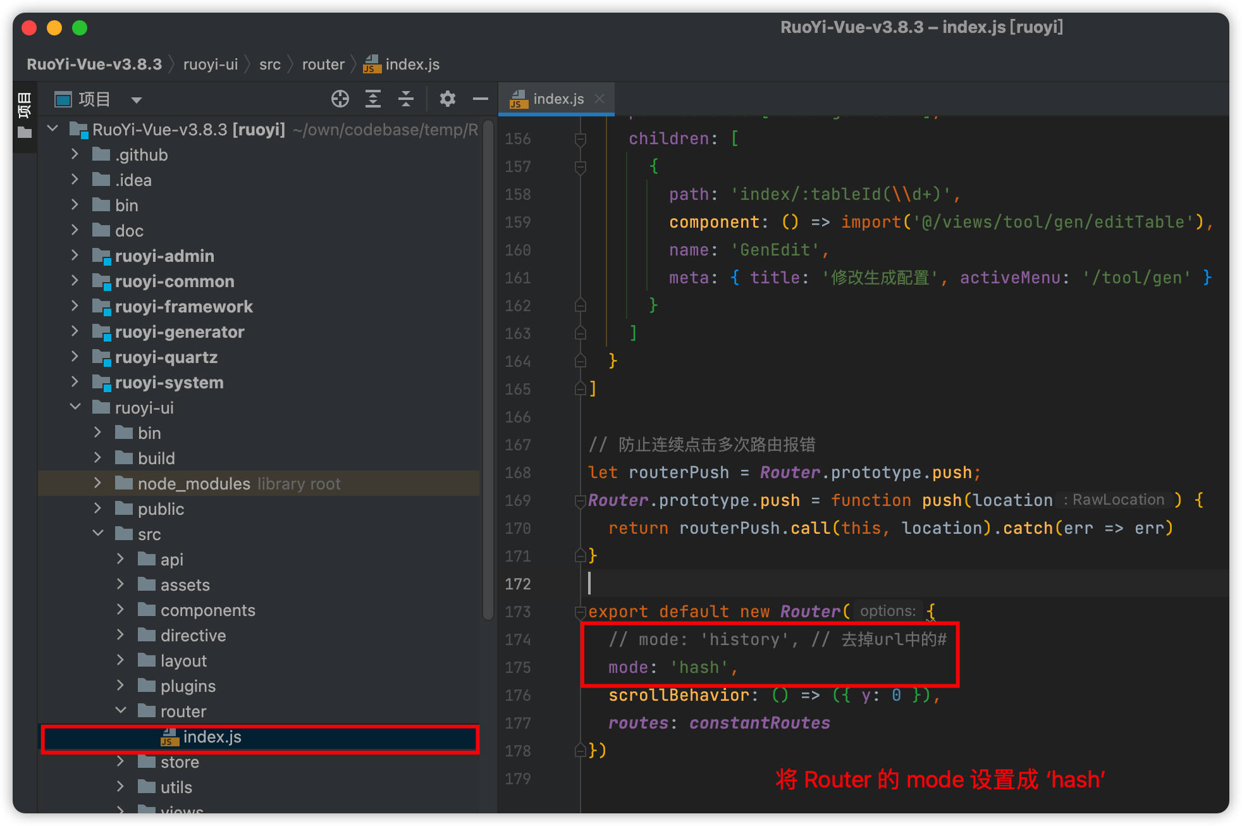
Task: Hide the project panel with minus icon
Action: 481,99
